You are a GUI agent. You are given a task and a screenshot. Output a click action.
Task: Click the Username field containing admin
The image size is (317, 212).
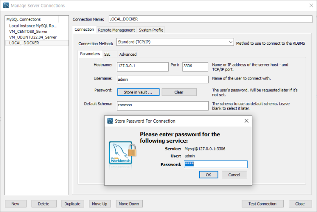click(x=163, y=80)
